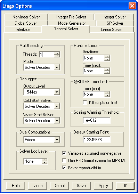Select the SP Solver tab
The image size is (138, 194).
[115, 23]
